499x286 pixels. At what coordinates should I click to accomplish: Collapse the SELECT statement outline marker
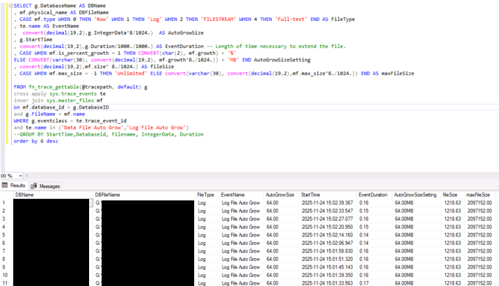coord(10,5)
